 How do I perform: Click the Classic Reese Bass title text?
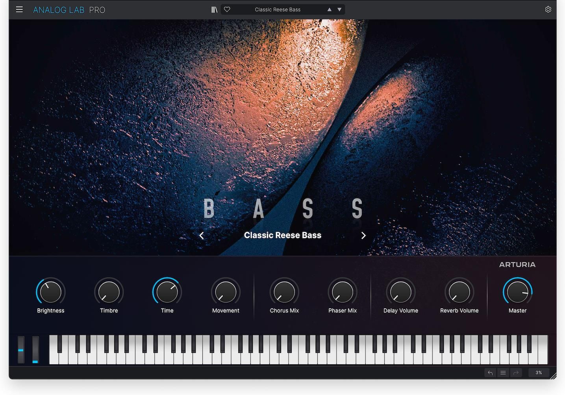[x=283, y=235]
